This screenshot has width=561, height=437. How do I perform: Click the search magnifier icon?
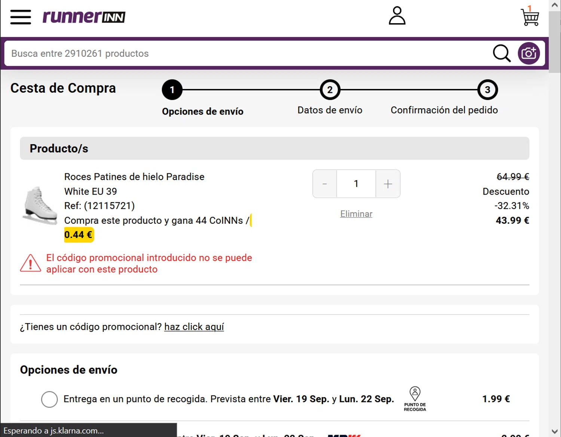(501, 53)
